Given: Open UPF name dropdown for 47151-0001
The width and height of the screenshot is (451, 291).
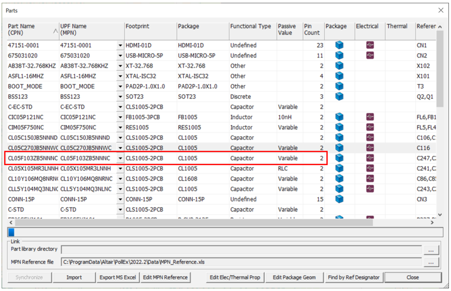Looking at the screenshot, I should [119, 46].
